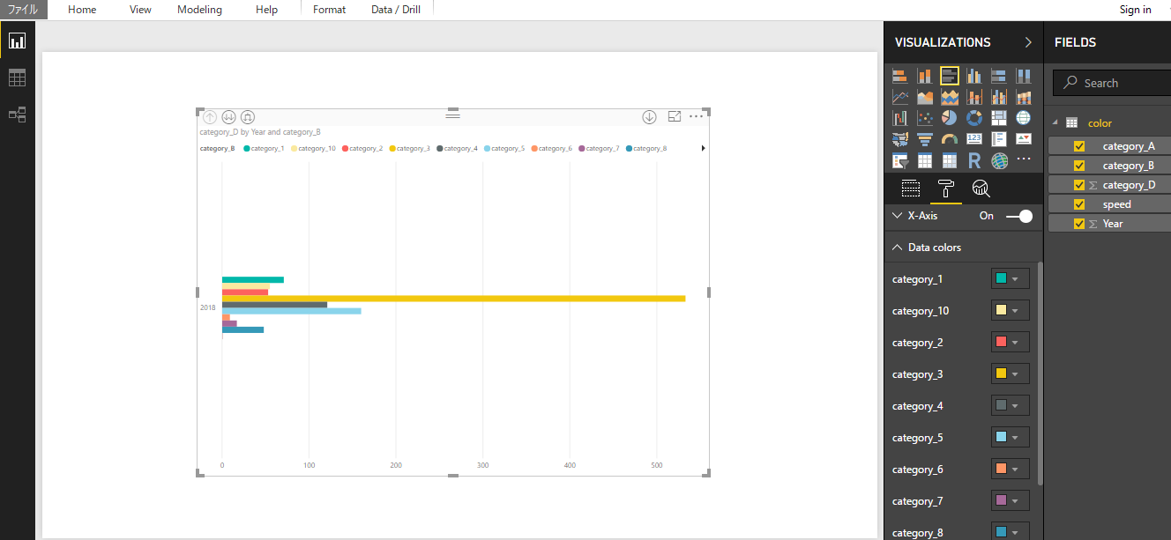Switch visual to Stacked area chart
This screenshot has height=540, width=1171.
tap(950, 97)
